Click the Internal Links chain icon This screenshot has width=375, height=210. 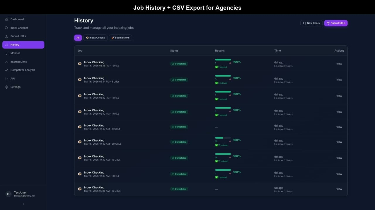[6, 62]
